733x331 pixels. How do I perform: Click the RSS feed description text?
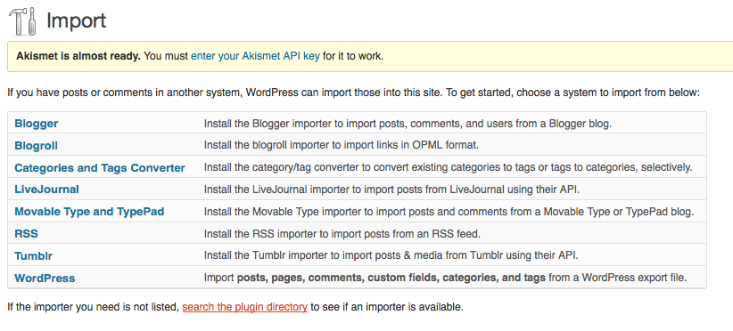342,233
